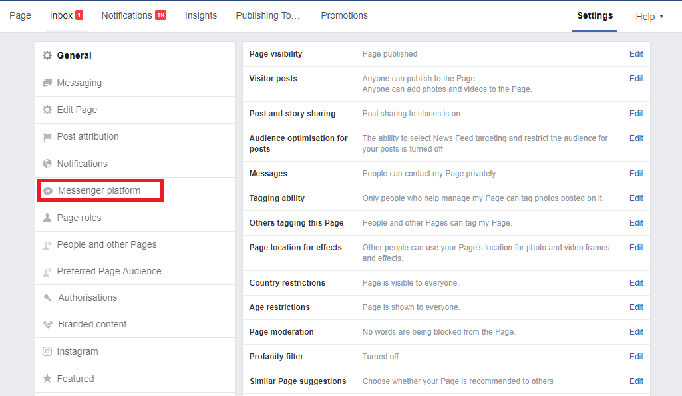Click the Branded content handshake icon

point(48,325)
